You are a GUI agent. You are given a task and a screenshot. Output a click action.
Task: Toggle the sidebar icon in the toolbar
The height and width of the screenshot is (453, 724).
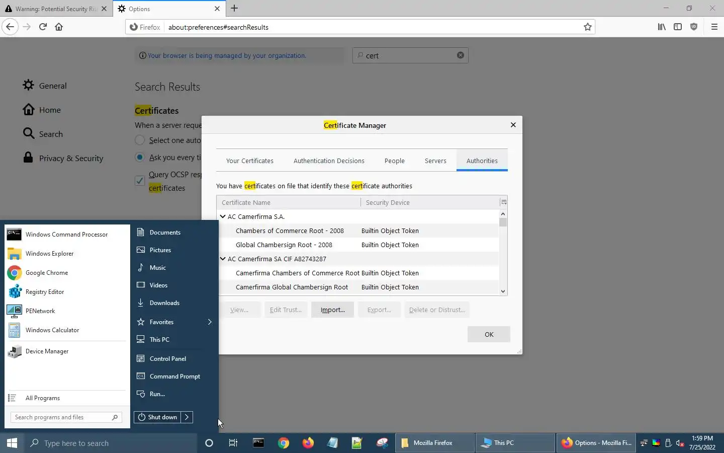click(678, 27)
